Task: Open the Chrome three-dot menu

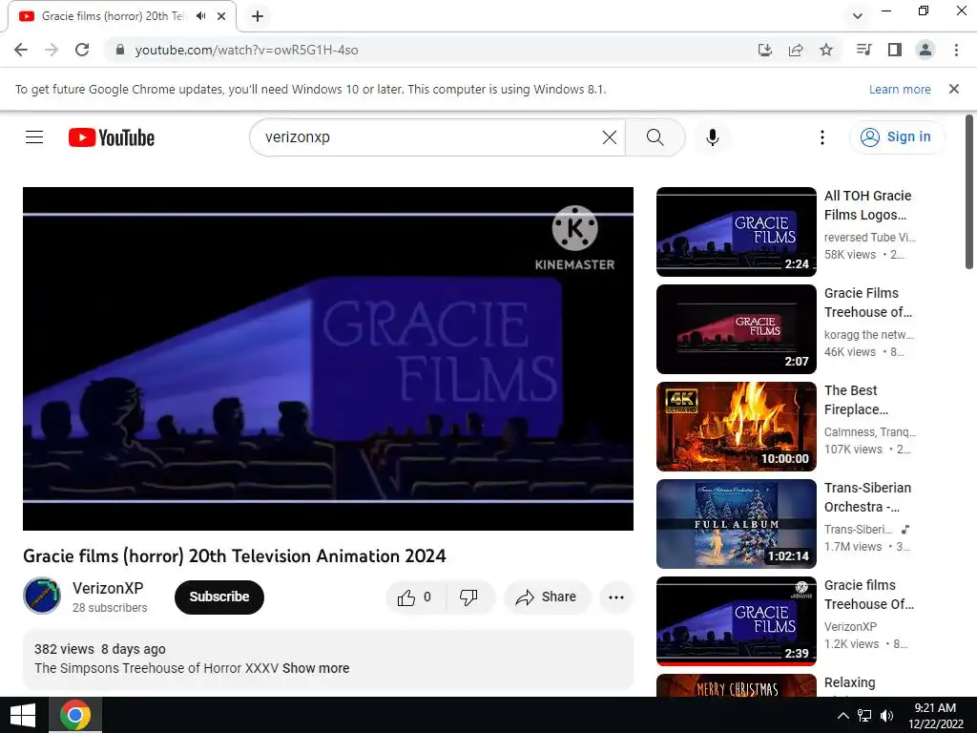Action: point(956,50)
